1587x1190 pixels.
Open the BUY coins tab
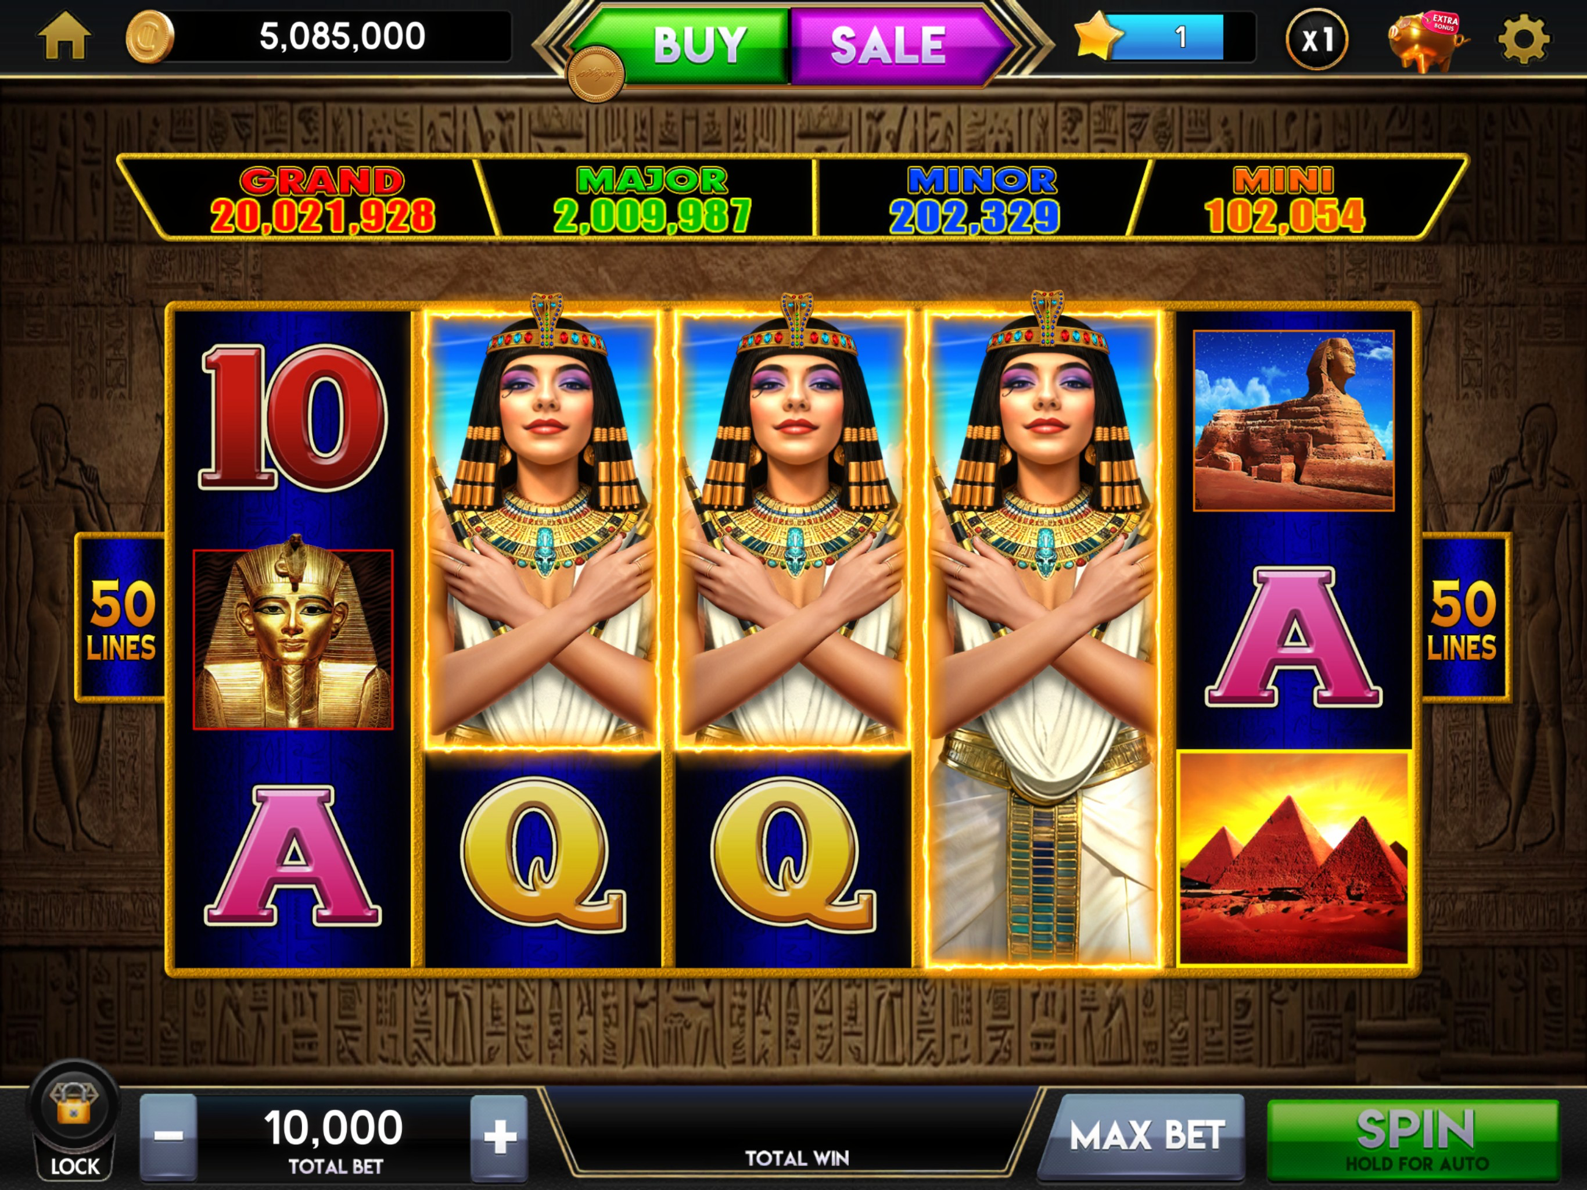689,45
